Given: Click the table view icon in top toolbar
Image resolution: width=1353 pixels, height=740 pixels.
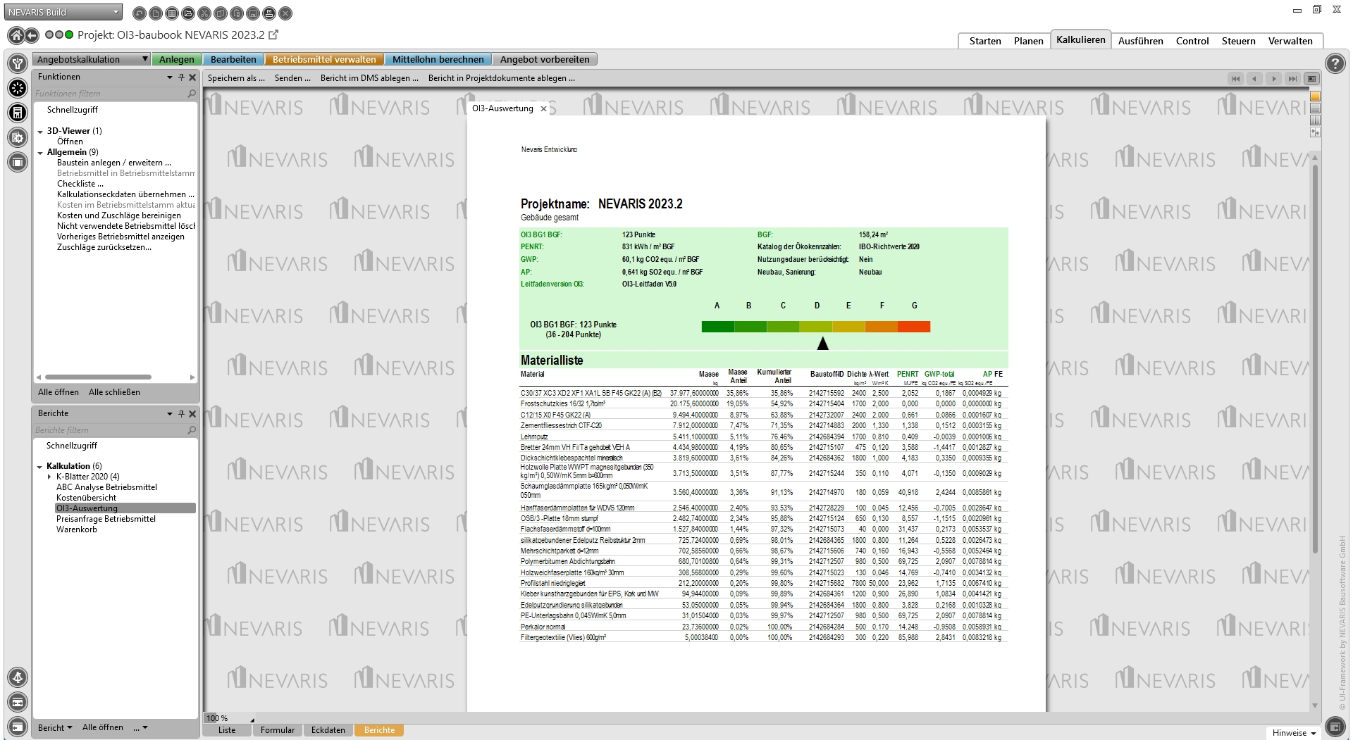Looking at the screenshot, I should click(x=171, y=13).
